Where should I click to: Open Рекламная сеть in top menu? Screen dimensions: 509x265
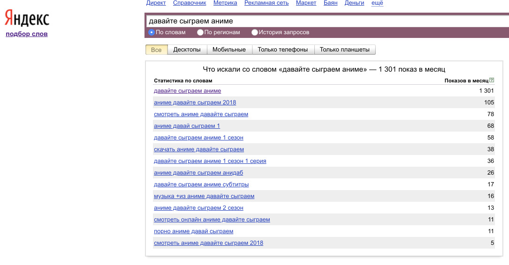(x=266, y=3)
